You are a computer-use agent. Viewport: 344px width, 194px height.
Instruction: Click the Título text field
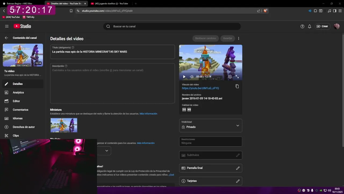112,52
